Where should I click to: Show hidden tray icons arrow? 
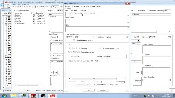141,96
